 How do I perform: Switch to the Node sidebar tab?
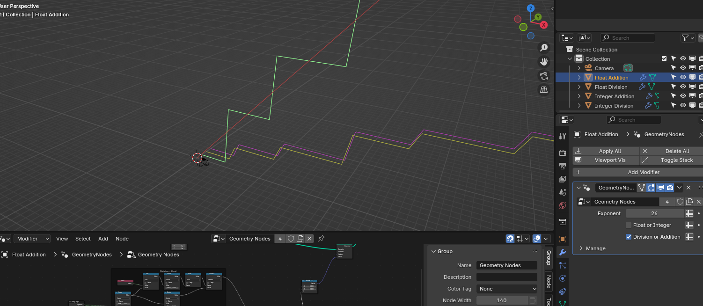pos(549,281)
